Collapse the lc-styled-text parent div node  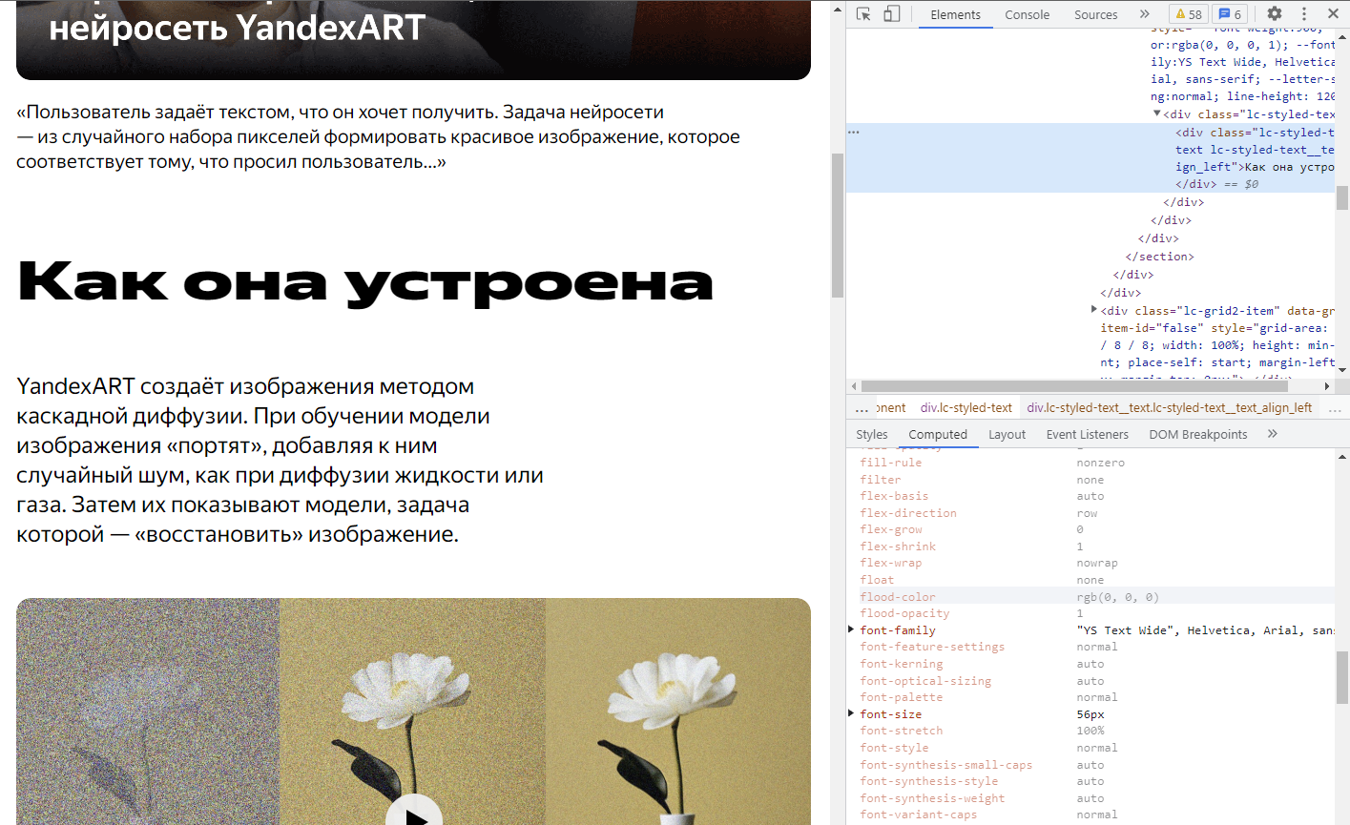tap(1157, 114)
